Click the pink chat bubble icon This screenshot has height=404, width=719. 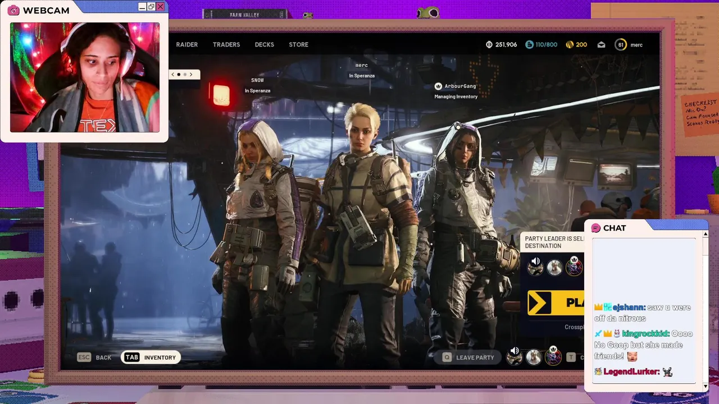596,228
